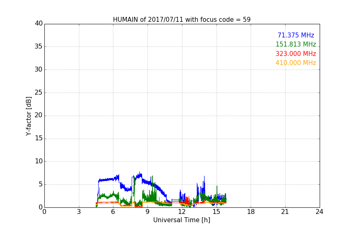Select the red 323.000 MHz legend label
355x237 pixels.
(x=296, y=54)
